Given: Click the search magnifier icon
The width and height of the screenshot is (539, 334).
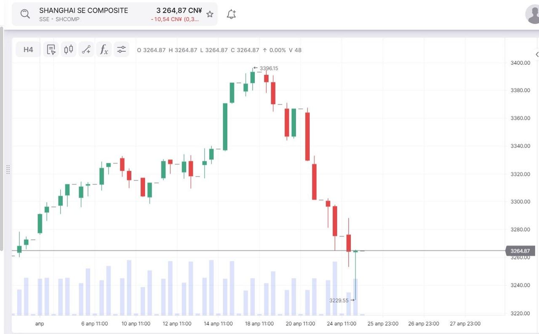Looking at the screenshot, I should point(25,14).
